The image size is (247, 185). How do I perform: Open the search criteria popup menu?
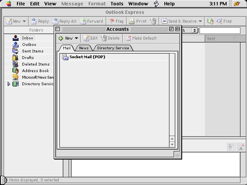point(190,30)
